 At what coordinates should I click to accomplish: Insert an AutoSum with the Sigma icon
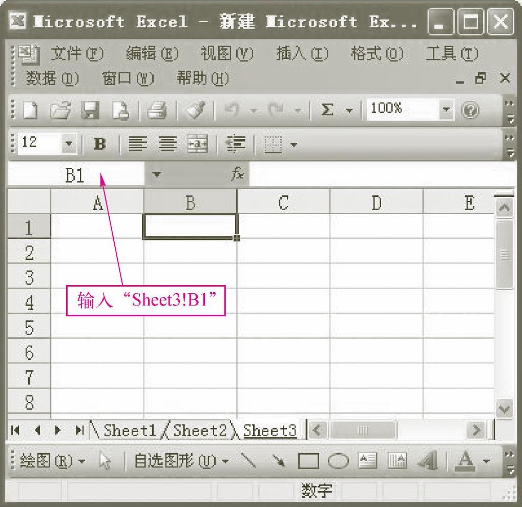[x=327, y=110]
